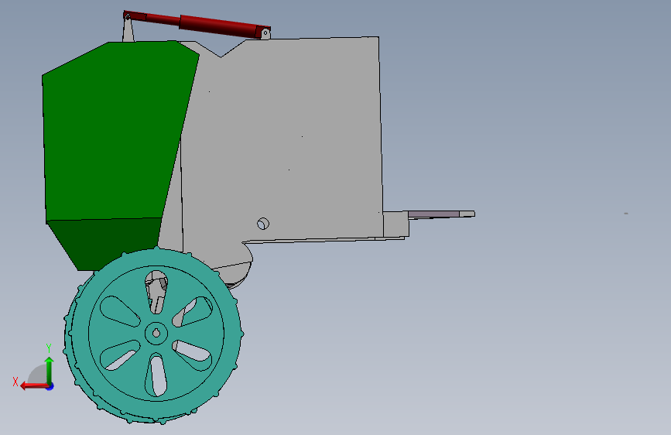The width and height of the screenshot is (671, 435).
Task: Click the blue Z axis dot of triad
Action: (x=50, y=386)
